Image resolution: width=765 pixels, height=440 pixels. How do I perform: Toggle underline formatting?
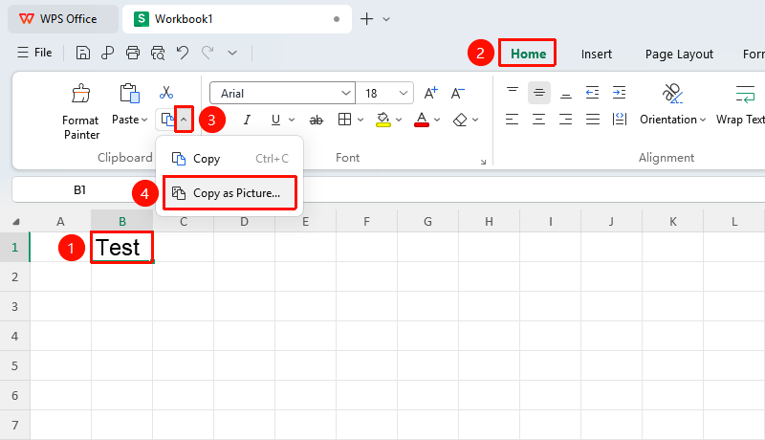point(275,120)
